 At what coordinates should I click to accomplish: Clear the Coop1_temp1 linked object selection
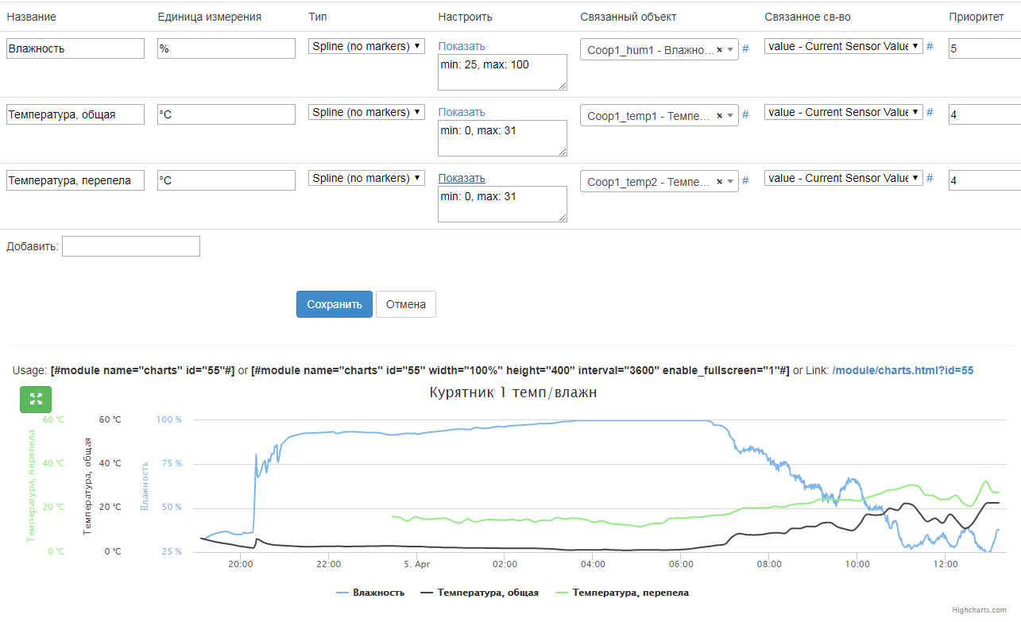pyautogui.click(x=719, y=115)
